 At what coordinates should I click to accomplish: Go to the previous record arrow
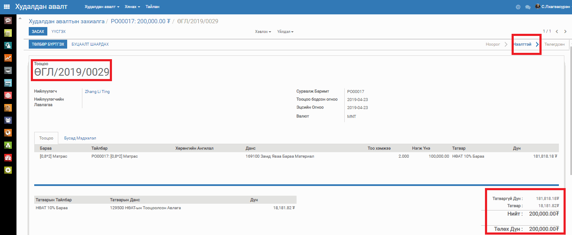click(557, 31)
